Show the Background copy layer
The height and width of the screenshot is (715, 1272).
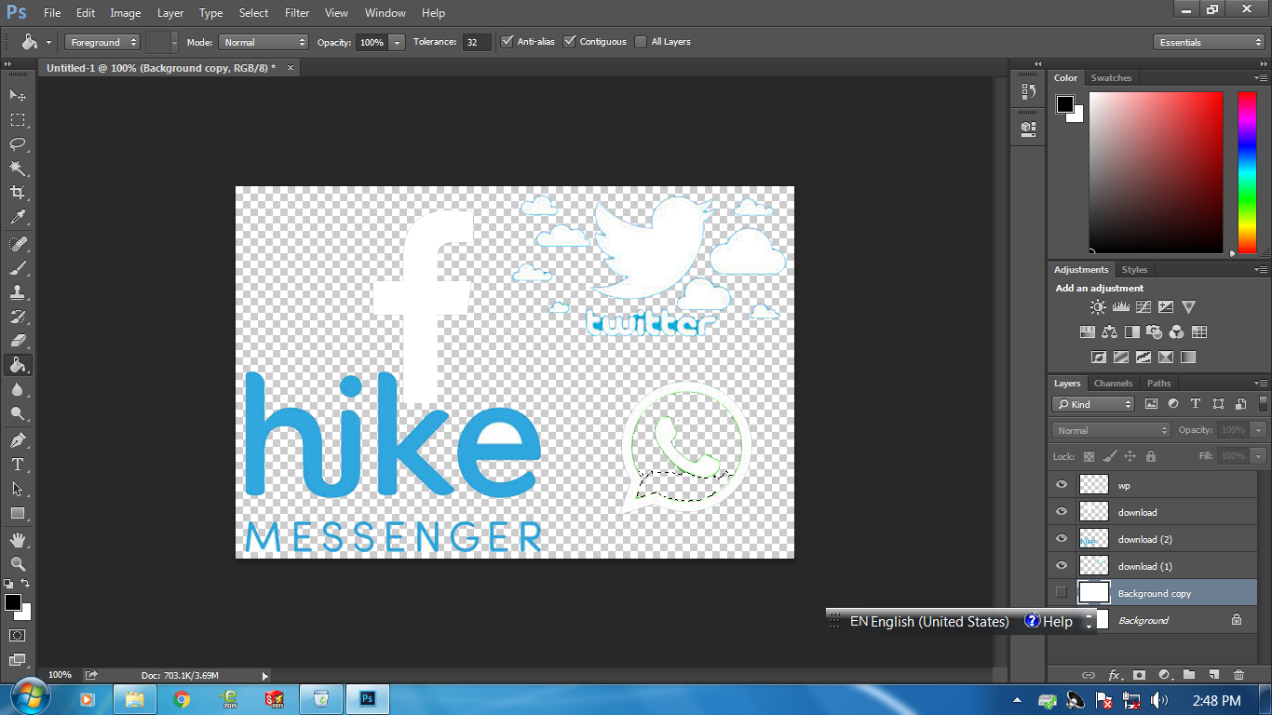pyautogui.click(x=1062, y=593)
